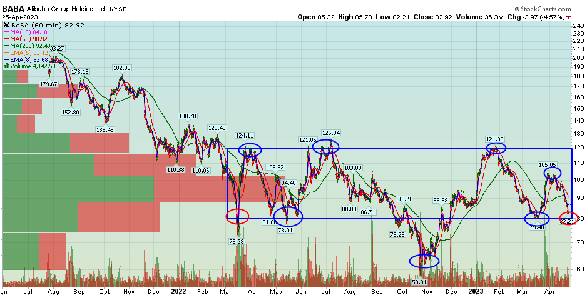
Task: Click the 179.67 price label
Action: pyautogui.click(x=49, y=84)
